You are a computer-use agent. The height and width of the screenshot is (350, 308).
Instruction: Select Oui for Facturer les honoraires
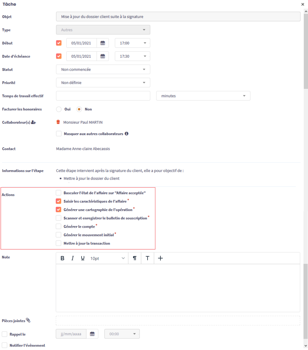(59, 109)
